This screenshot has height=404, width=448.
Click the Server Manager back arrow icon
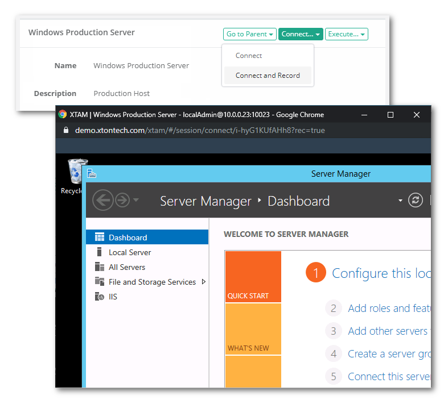(102, 201)
